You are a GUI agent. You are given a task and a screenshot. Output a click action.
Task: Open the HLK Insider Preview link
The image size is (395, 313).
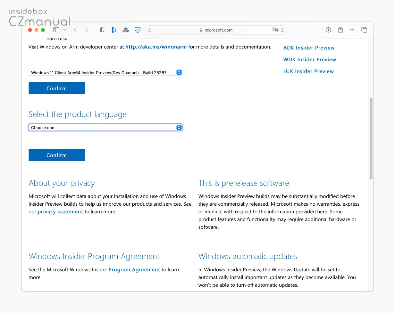308,71
